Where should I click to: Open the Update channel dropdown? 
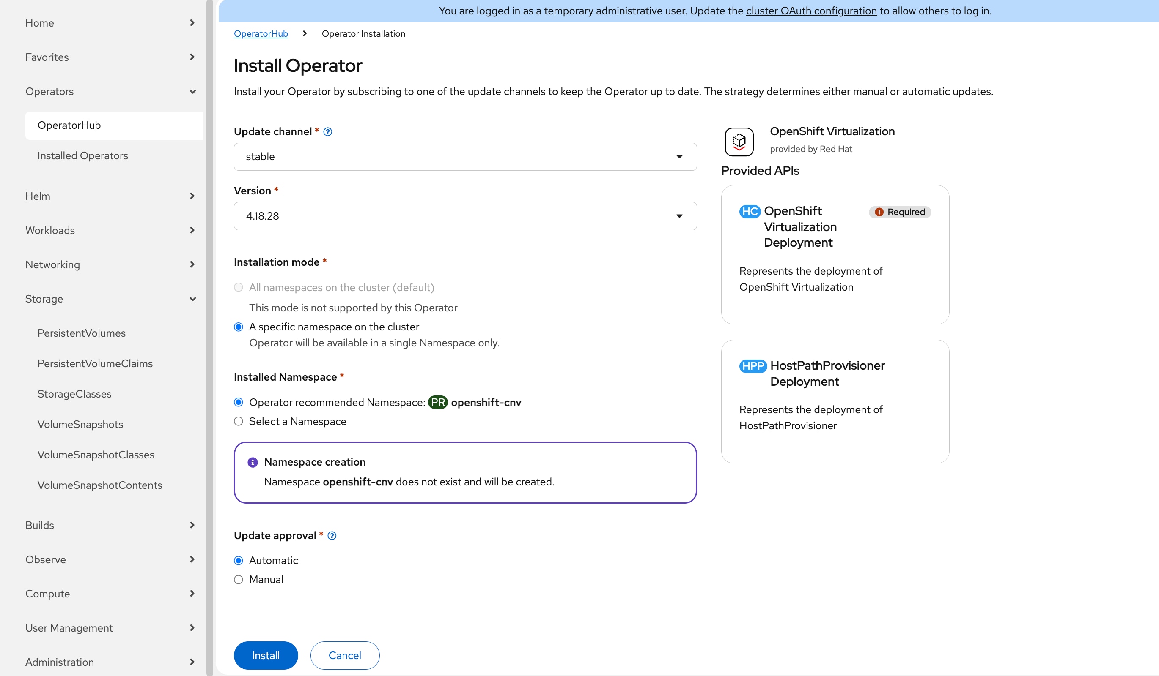(x=465, y=157)
